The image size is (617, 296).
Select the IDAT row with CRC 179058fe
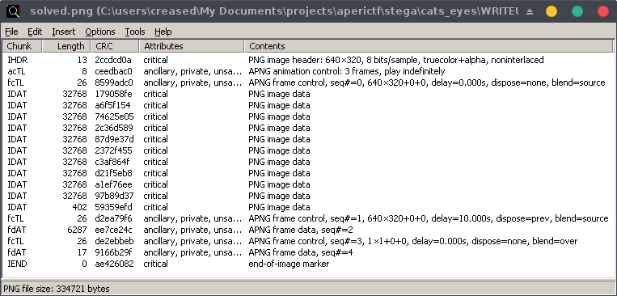click(x=309, y=94)
